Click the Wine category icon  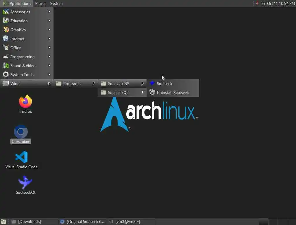pyautogui.click(x=6, y=83)
